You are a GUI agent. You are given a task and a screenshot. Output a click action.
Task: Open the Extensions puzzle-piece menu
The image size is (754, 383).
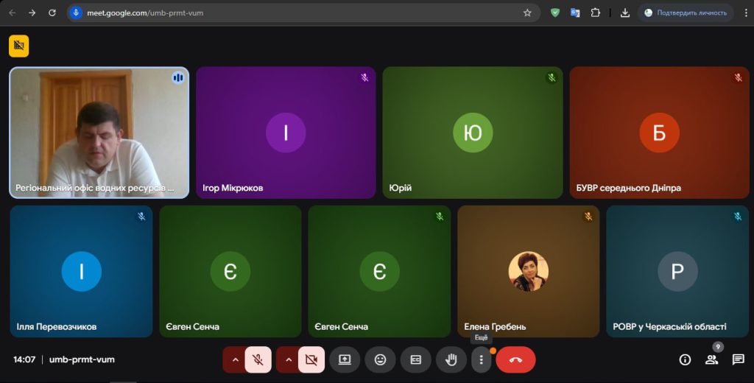[595, 13]
